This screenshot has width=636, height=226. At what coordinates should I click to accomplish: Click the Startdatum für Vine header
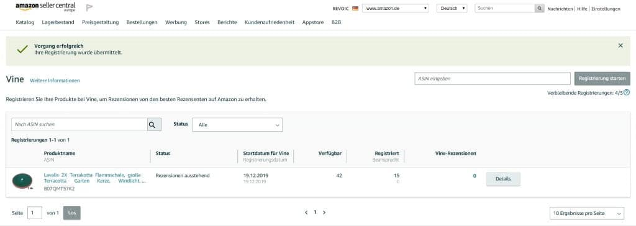click(266, 153)
